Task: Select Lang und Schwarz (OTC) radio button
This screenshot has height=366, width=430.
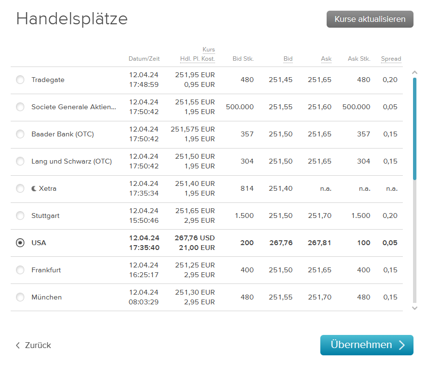Action: [20, 161]
